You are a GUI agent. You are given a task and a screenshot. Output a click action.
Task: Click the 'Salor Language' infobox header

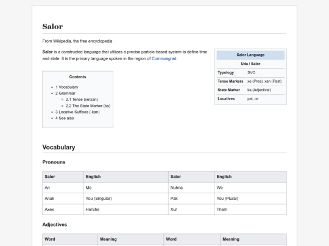coord(250,55)
